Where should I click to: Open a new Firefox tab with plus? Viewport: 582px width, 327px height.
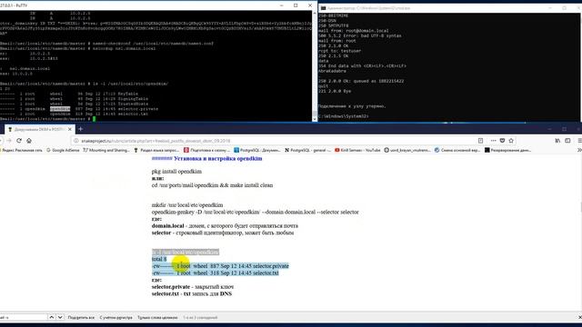click(x=81, y=129)
